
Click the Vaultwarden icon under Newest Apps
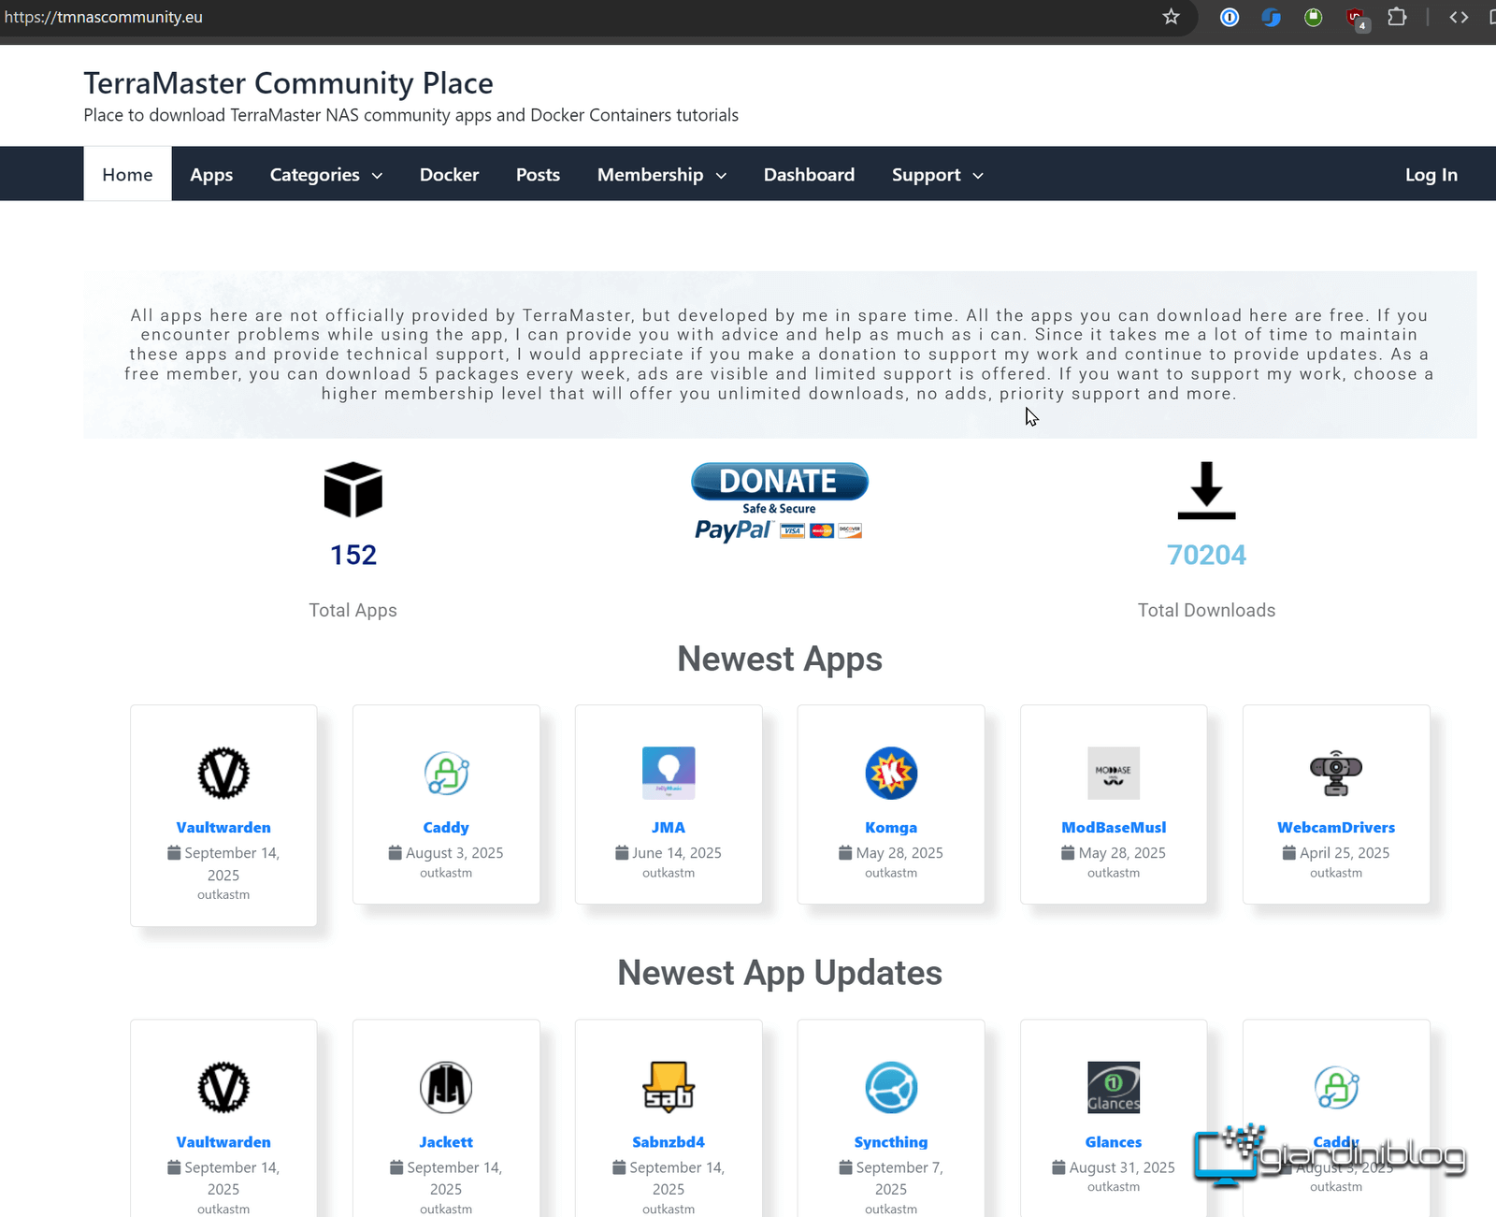(x=223, y=773)
